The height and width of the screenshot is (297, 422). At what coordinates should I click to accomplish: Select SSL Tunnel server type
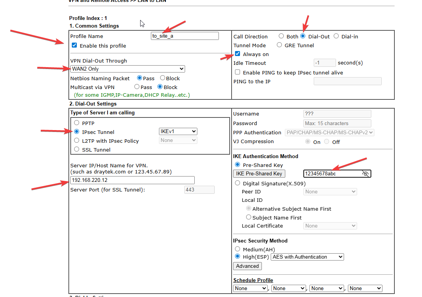coord(77,149)
